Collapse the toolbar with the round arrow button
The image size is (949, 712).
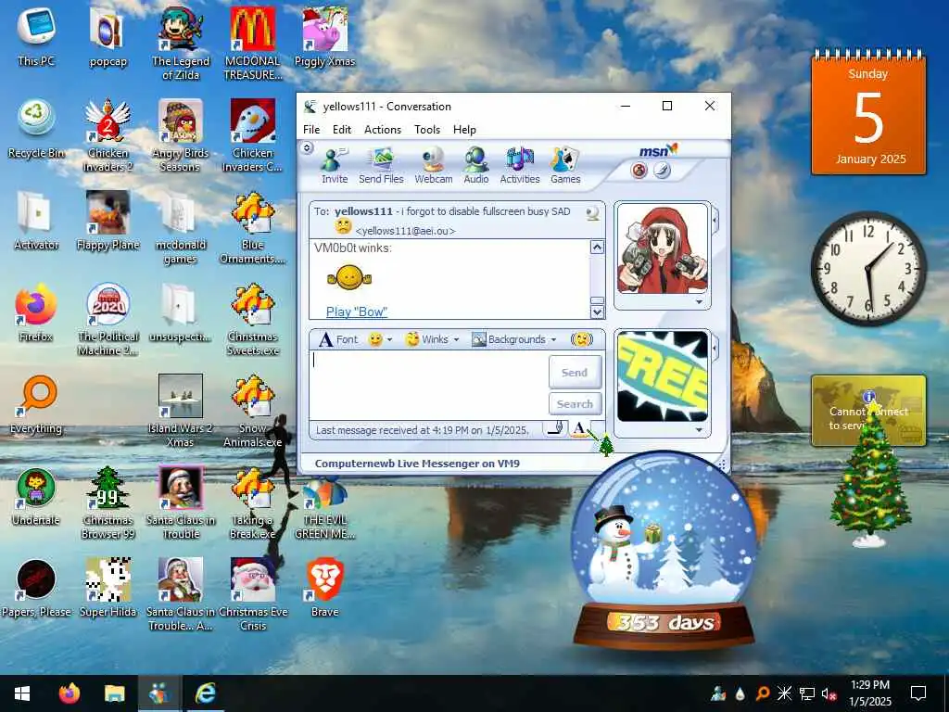pyautogui.click(x=307, y=147)
